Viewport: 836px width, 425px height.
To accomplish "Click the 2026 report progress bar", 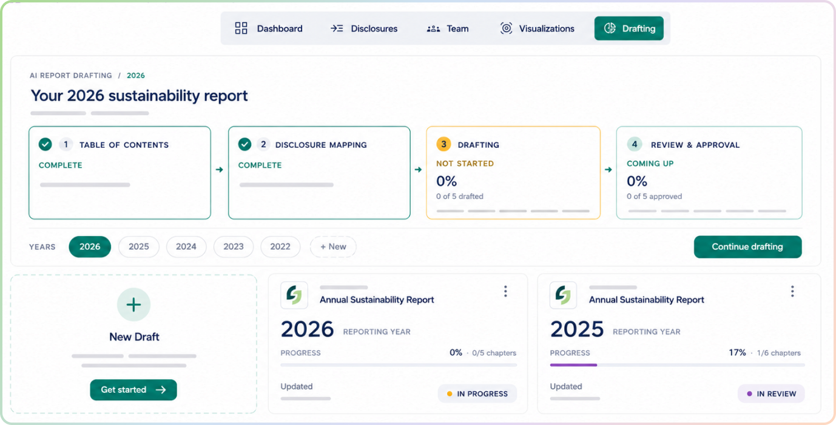I will point(399,365).
